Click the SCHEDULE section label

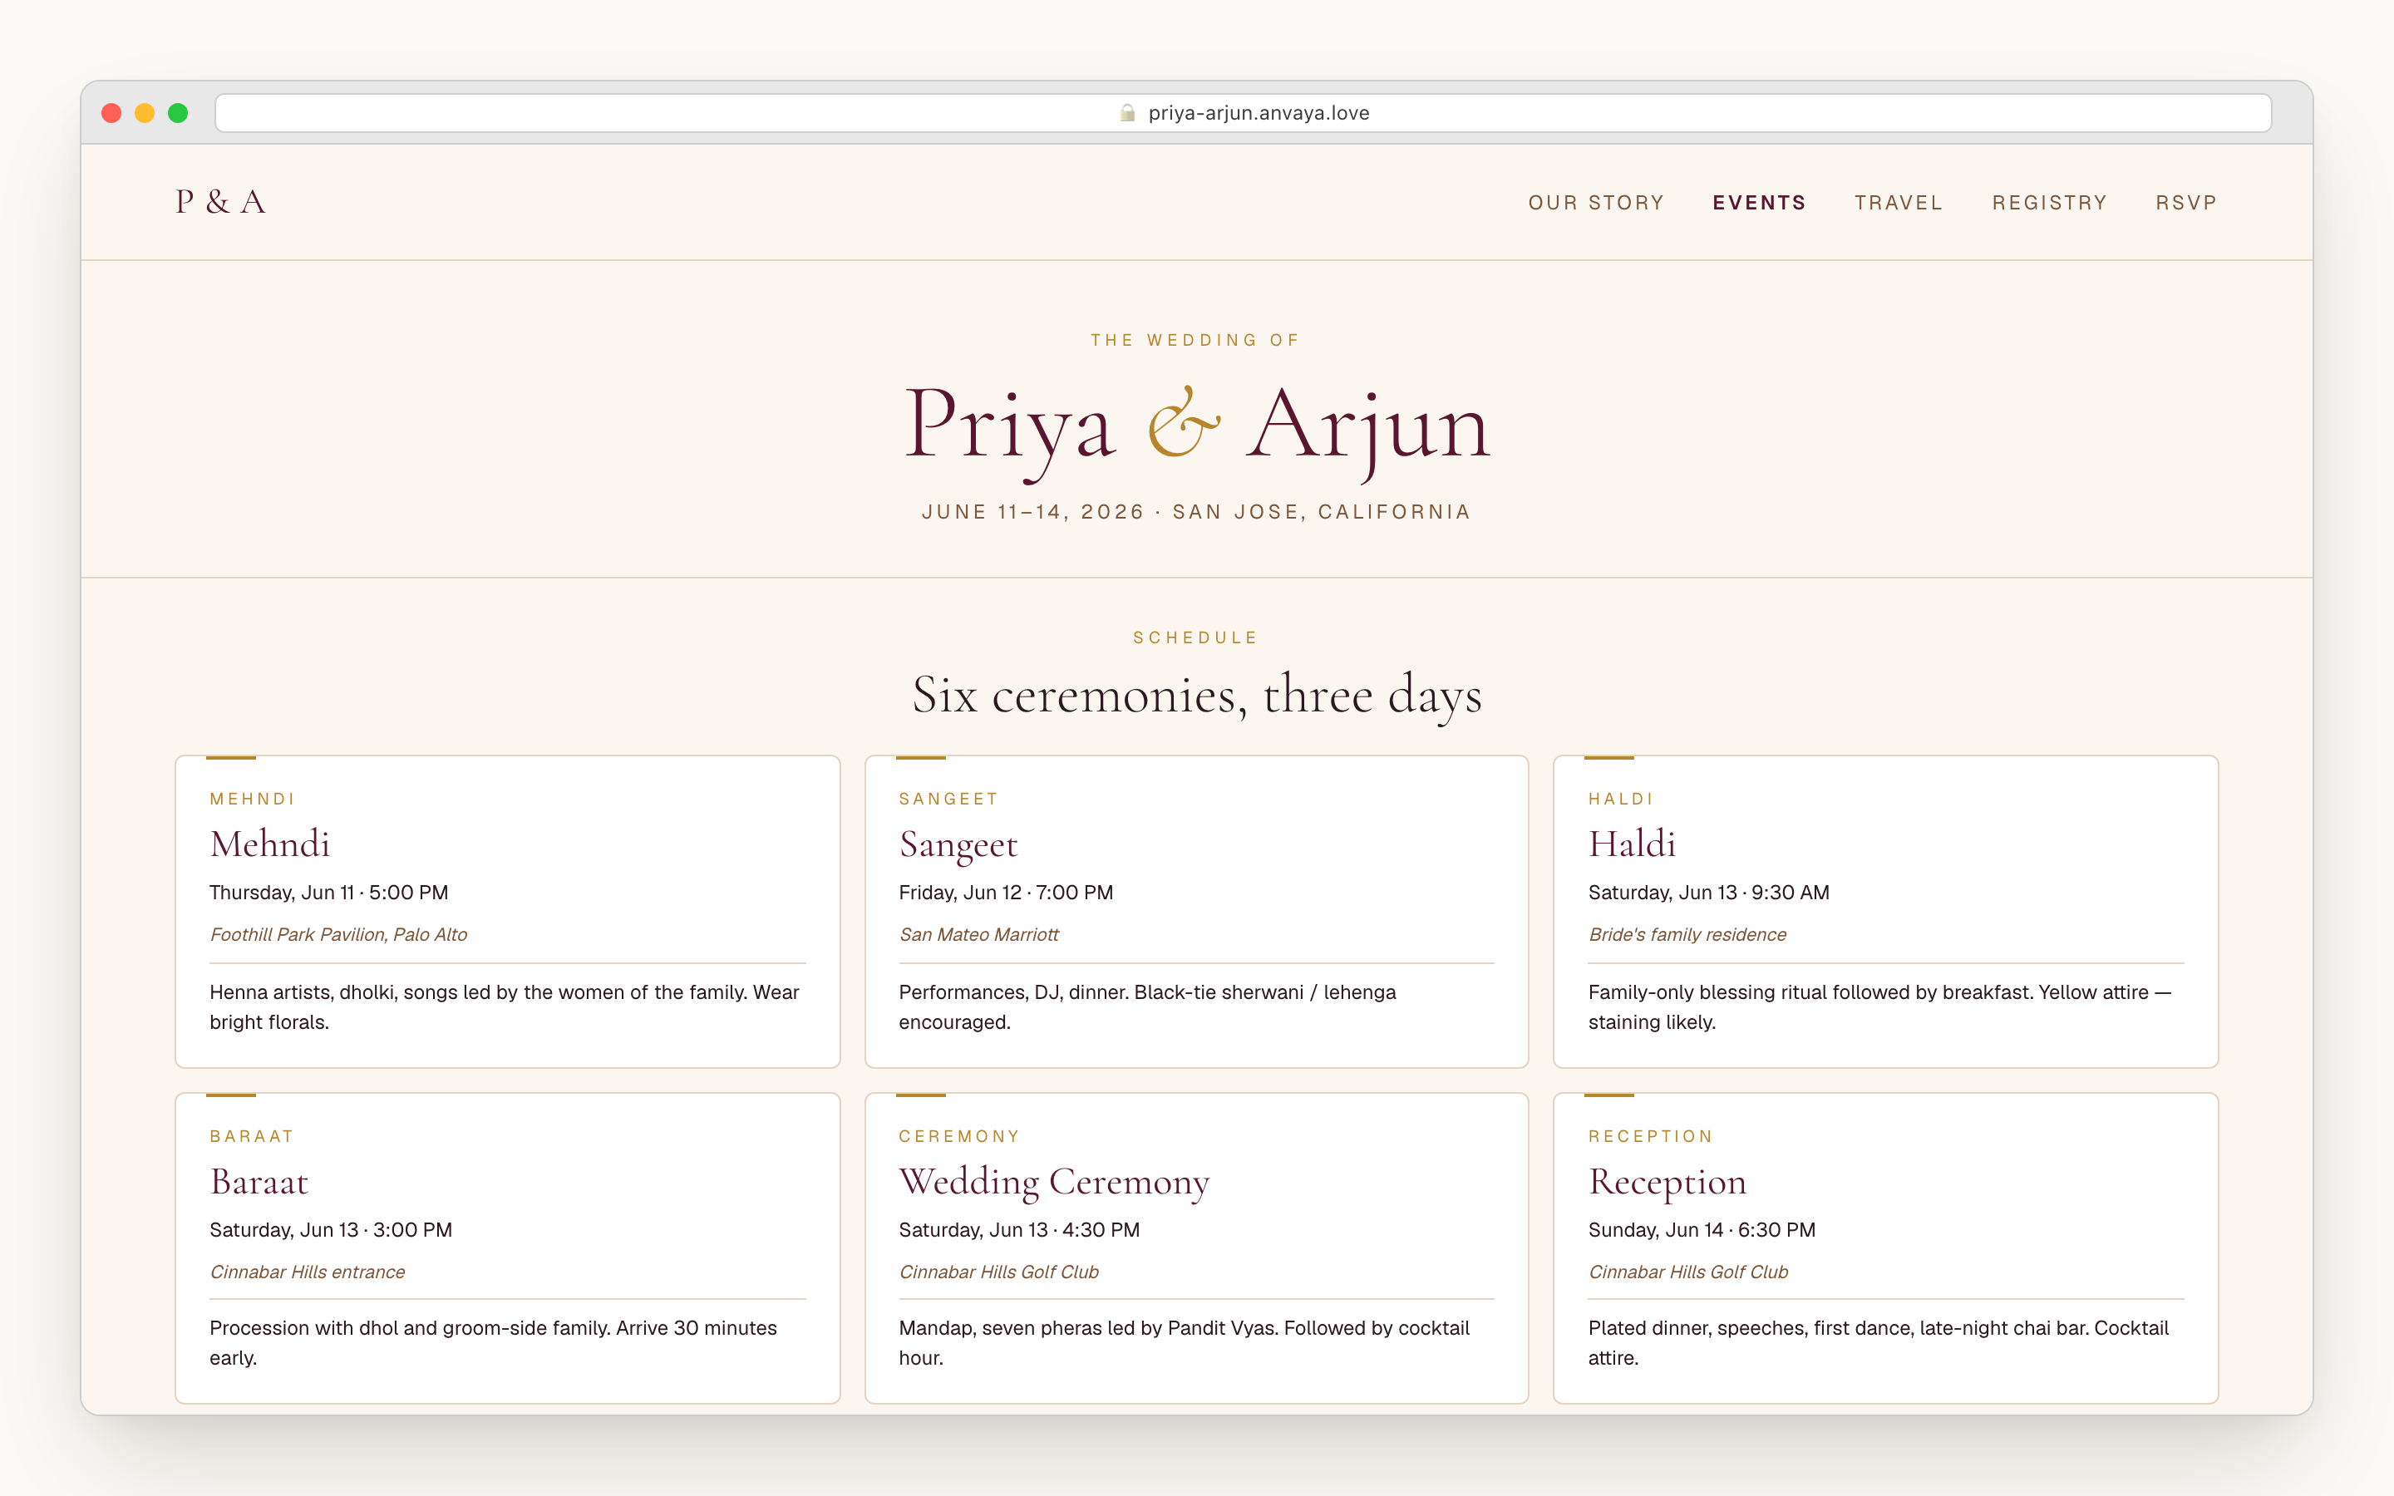click(1197, 638)
